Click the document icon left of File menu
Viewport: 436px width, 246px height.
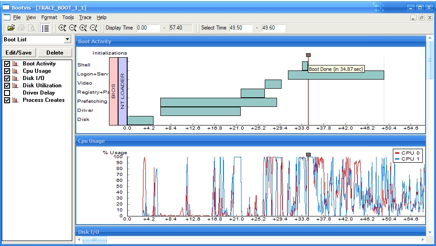pos(7,17)
